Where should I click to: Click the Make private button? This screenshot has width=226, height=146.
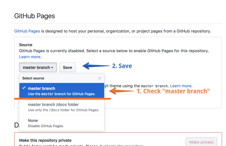(x=201, y=142)
